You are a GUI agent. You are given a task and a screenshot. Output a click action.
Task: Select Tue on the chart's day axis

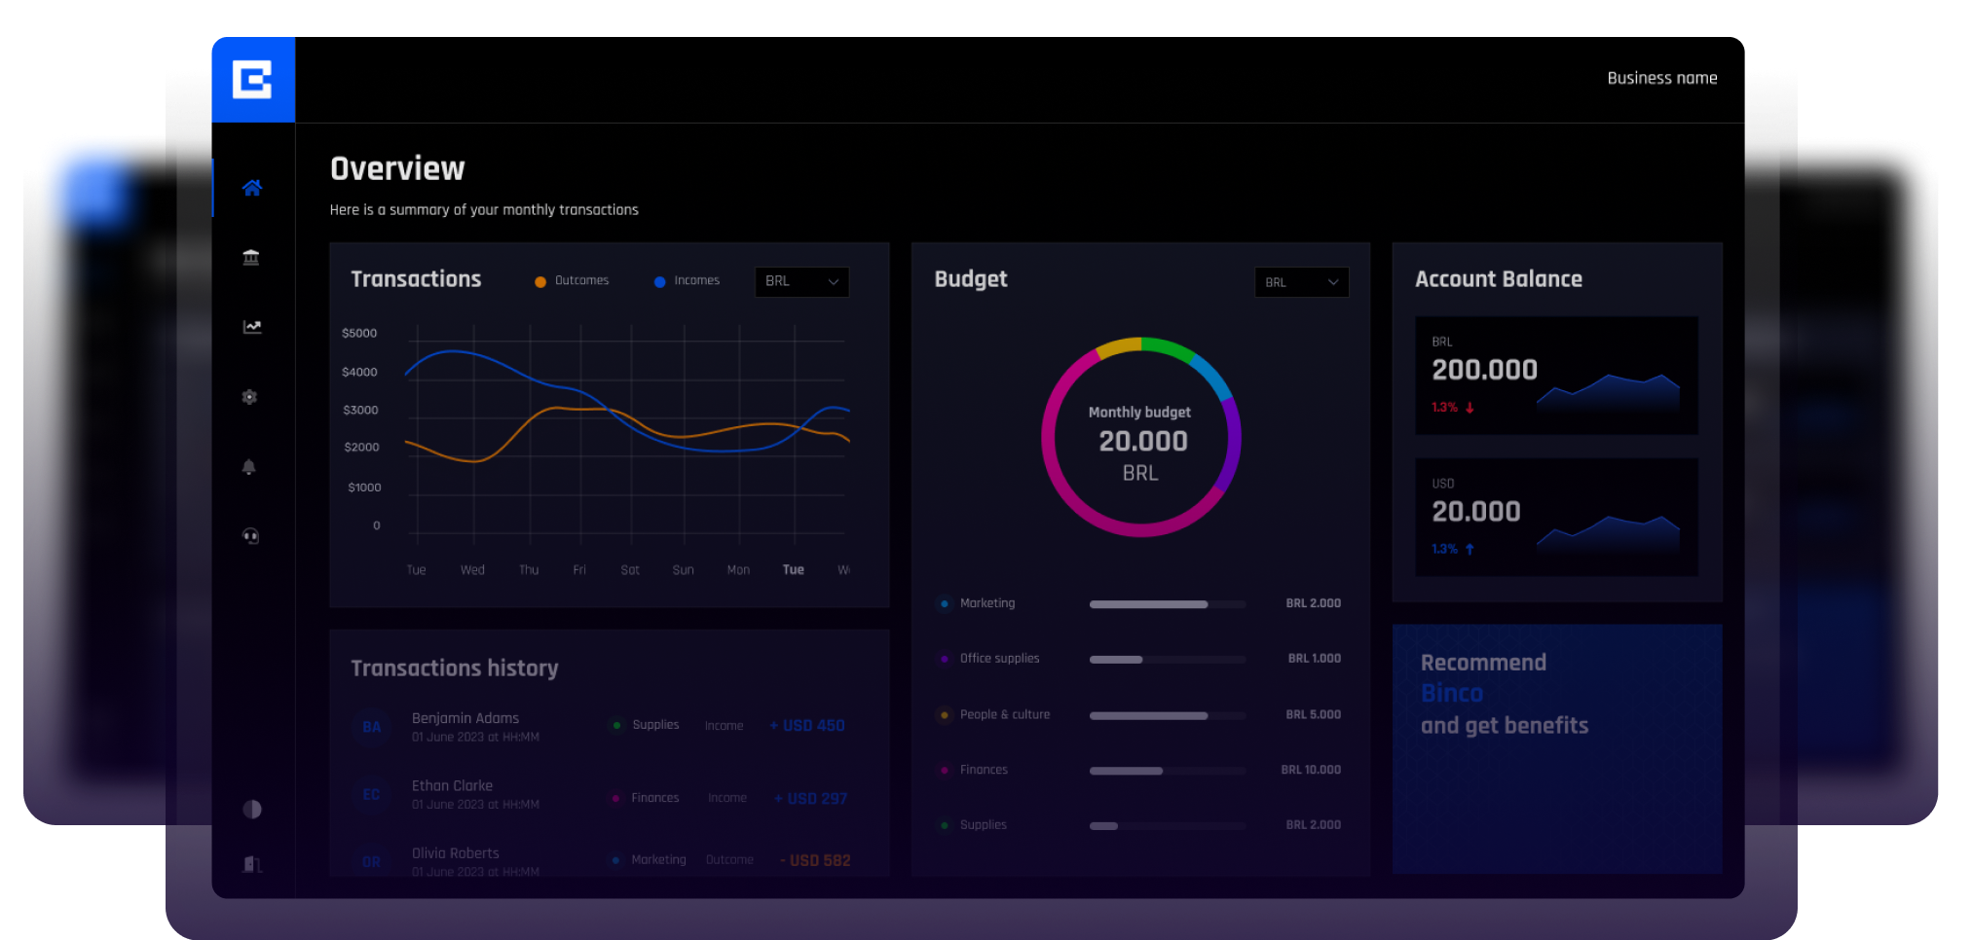tap(793, 570)
